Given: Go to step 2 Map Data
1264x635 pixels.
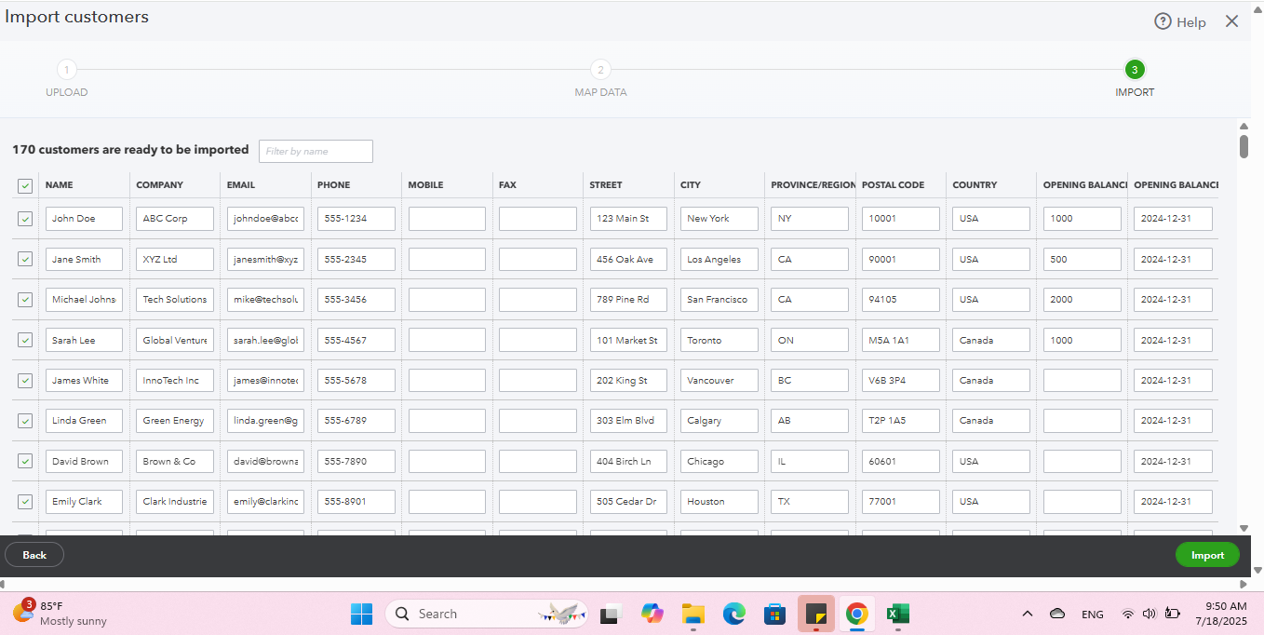Looking at the screenshot, I should pyautogui.click(x=600, y=70).
